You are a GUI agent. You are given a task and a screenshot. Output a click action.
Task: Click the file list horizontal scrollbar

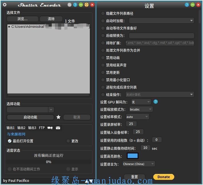pyautogui.click(x=49, y=95)
